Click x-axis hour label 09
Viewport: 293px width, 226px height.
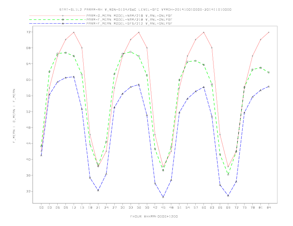pyautogui.click(x=65, y=208)
